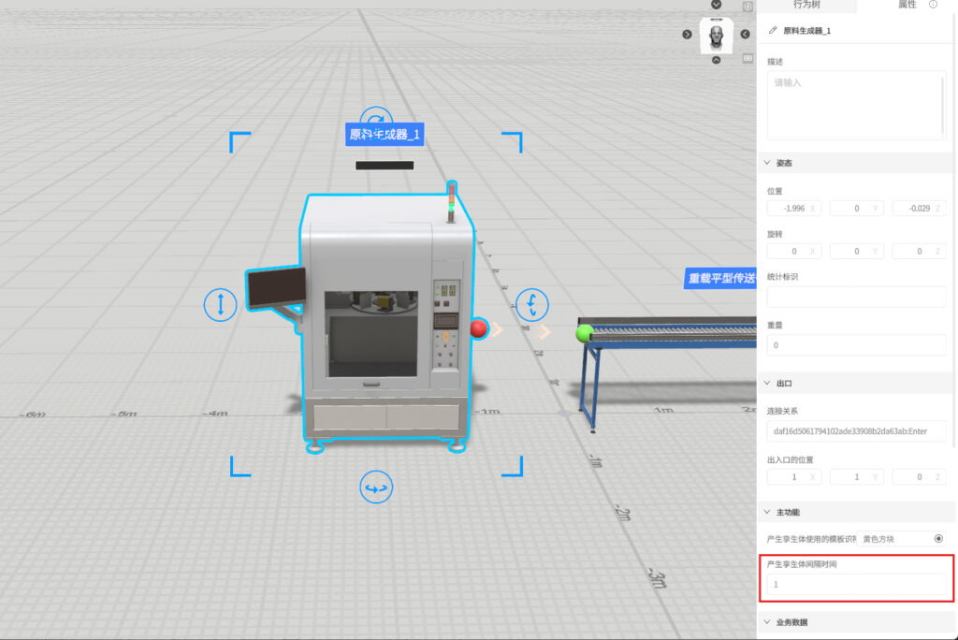The width and height of the screenshot is (958, 640).
Task: Open the 行为树 tab
Action: 806,5
